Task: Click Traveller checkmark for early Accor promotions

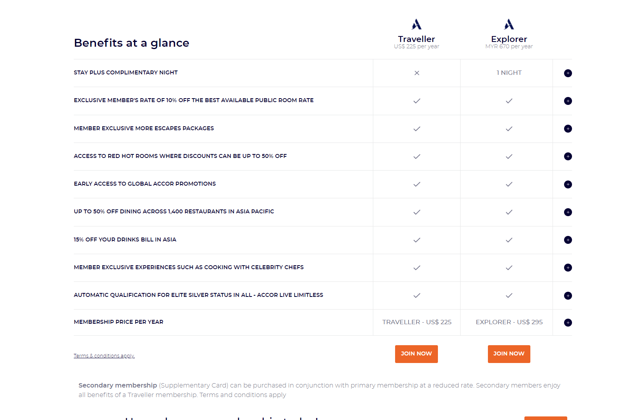Action: pyautogui.click(x=417, y=184)
